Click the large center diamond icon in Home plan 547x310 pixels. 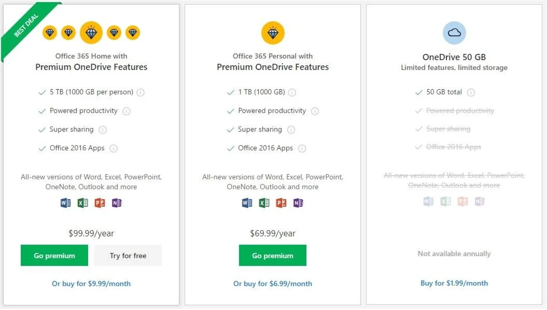(x=91, y=33)
